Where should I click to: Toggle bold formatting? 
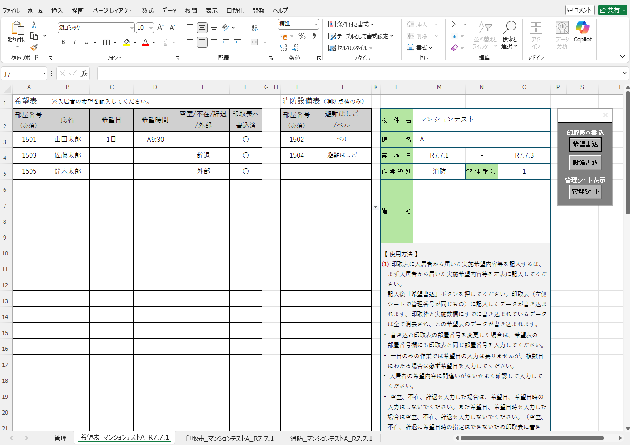tap(63, 42)
